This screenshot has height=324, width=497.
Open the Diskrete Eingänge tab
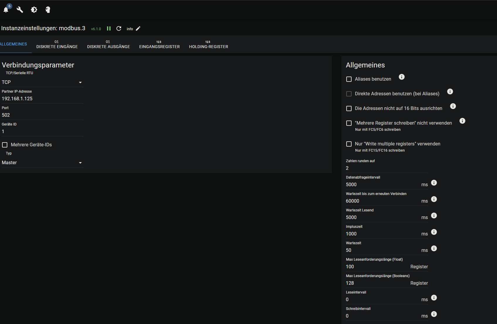click(x=57, y=44)
